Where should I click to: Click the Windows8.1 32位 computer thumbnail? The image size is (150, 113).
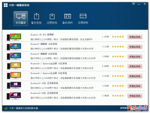pos(14,66)
